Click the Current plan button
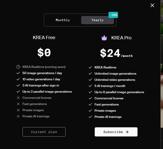163x149 pixels. pyautogui.click(x=44, y=132)
